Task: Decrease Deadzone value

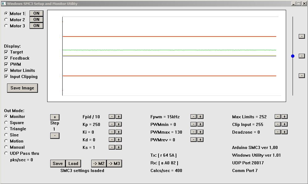Action: (277, 132)
